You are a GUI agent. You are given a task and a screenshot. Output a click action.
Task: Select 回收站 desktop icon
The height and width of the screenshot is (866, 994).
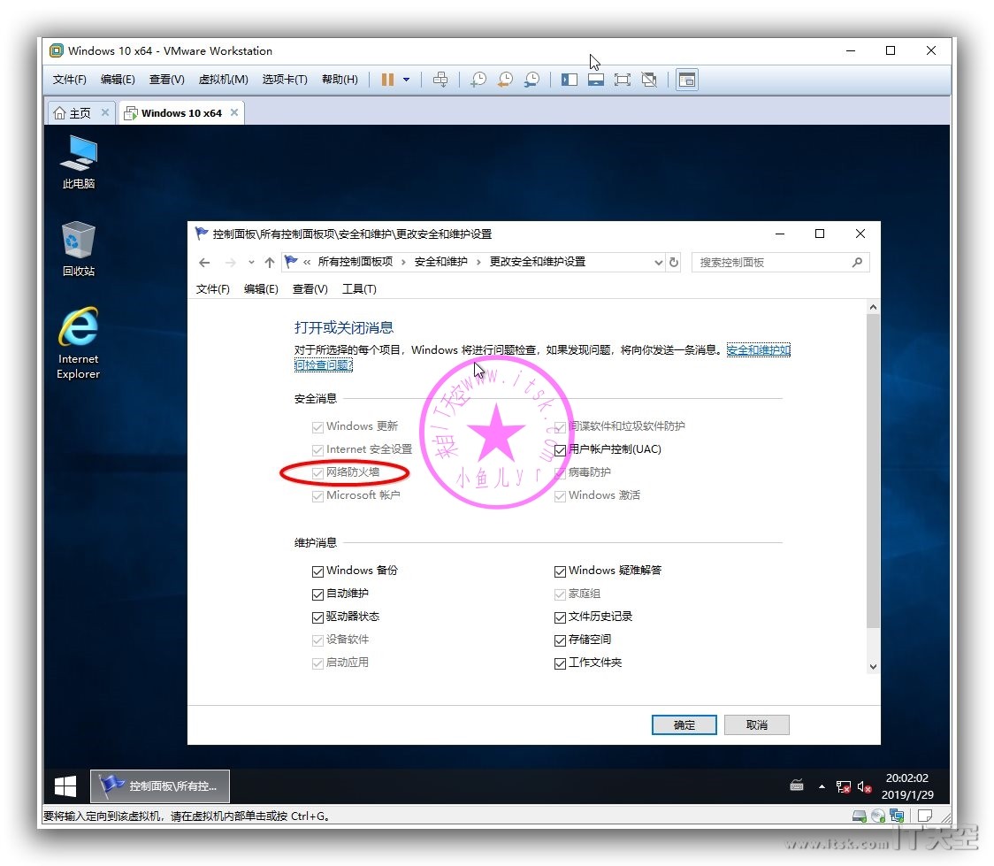click(x=78, y=249)
